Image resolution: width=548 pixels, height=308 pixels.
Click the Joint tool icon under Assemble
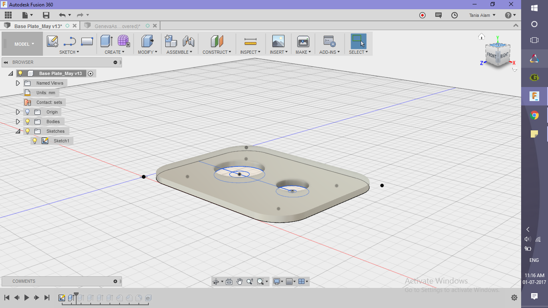click(x=189, y=41)
